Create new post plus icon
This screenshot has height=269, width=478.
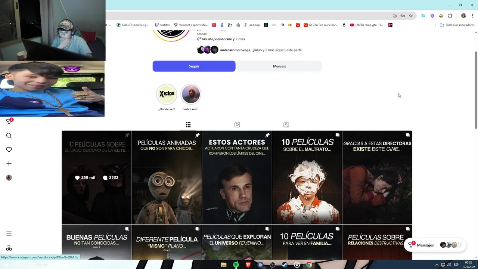point(9,164)
